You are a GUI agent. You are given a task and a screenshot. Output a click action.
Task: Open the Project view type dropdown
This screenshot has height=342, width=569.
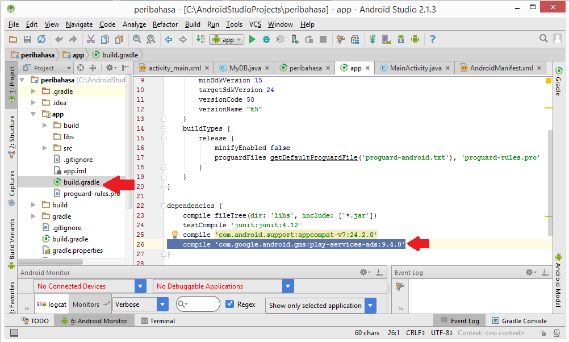[x=47, y=68]
